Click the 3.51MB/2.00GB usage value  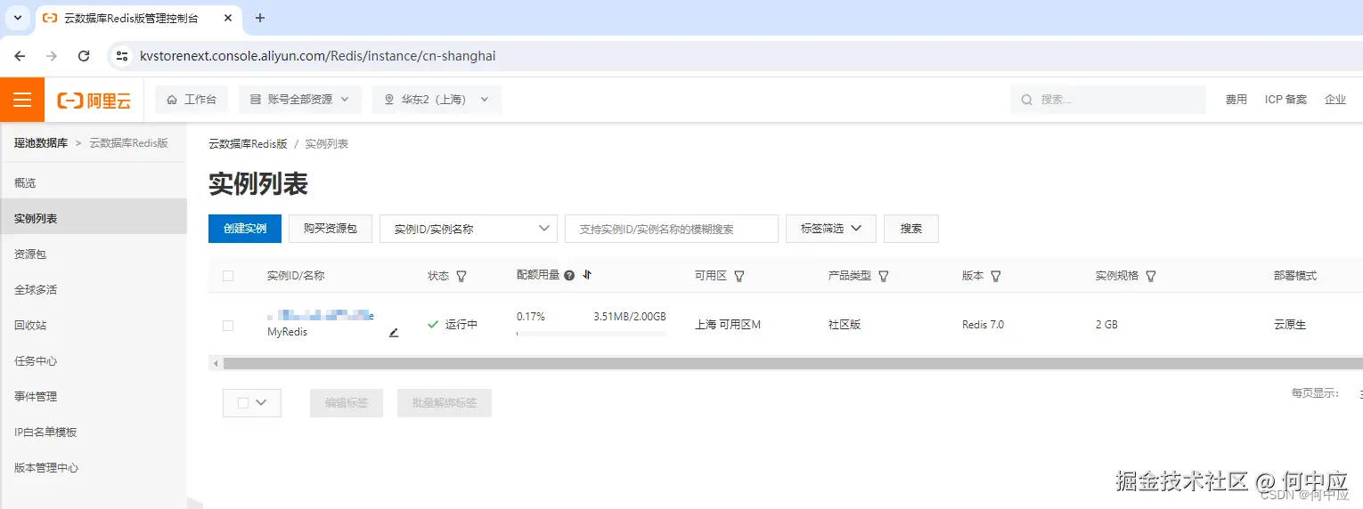(630, 317)
